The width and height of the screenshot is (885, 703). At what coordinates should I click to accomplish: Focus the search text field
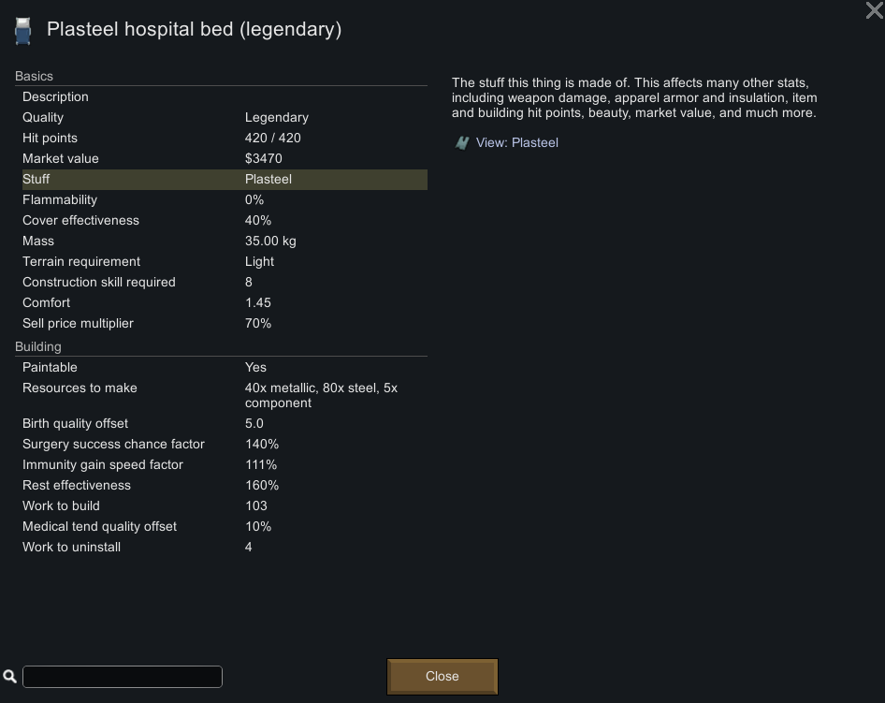[123, 677]
